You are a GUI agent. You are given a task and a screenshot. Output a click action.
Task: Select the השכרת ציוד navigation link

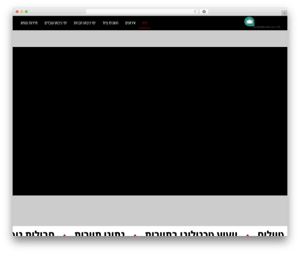[110, 23]
